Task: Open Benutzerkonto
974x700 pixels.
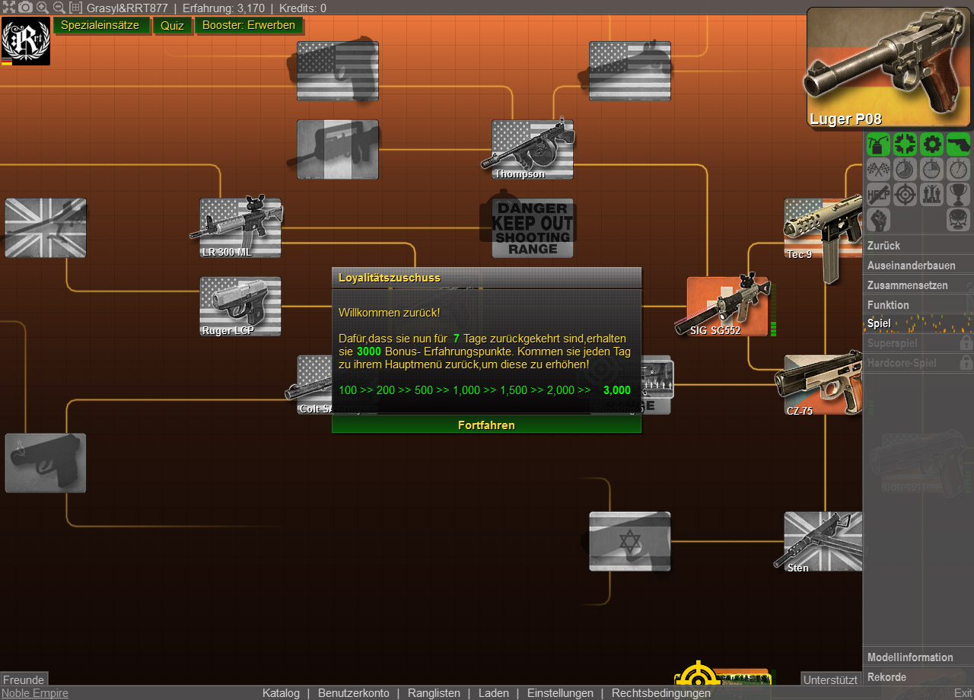Action: point(353,693)
